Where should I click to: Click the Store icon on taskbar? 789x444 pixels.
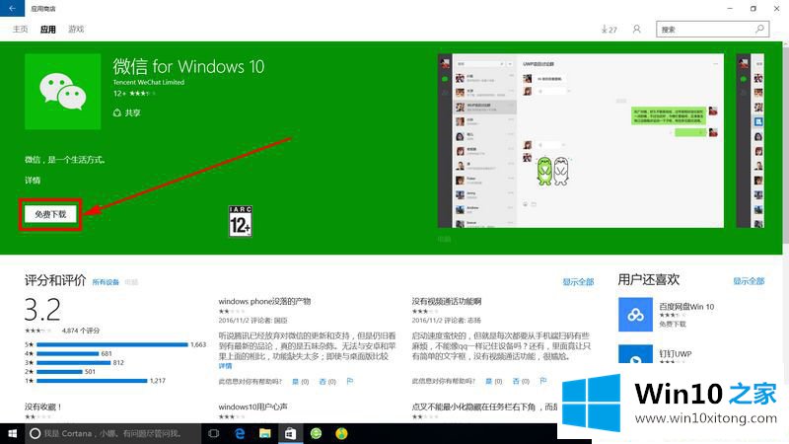pyautogui.click(x=290, y=433)
